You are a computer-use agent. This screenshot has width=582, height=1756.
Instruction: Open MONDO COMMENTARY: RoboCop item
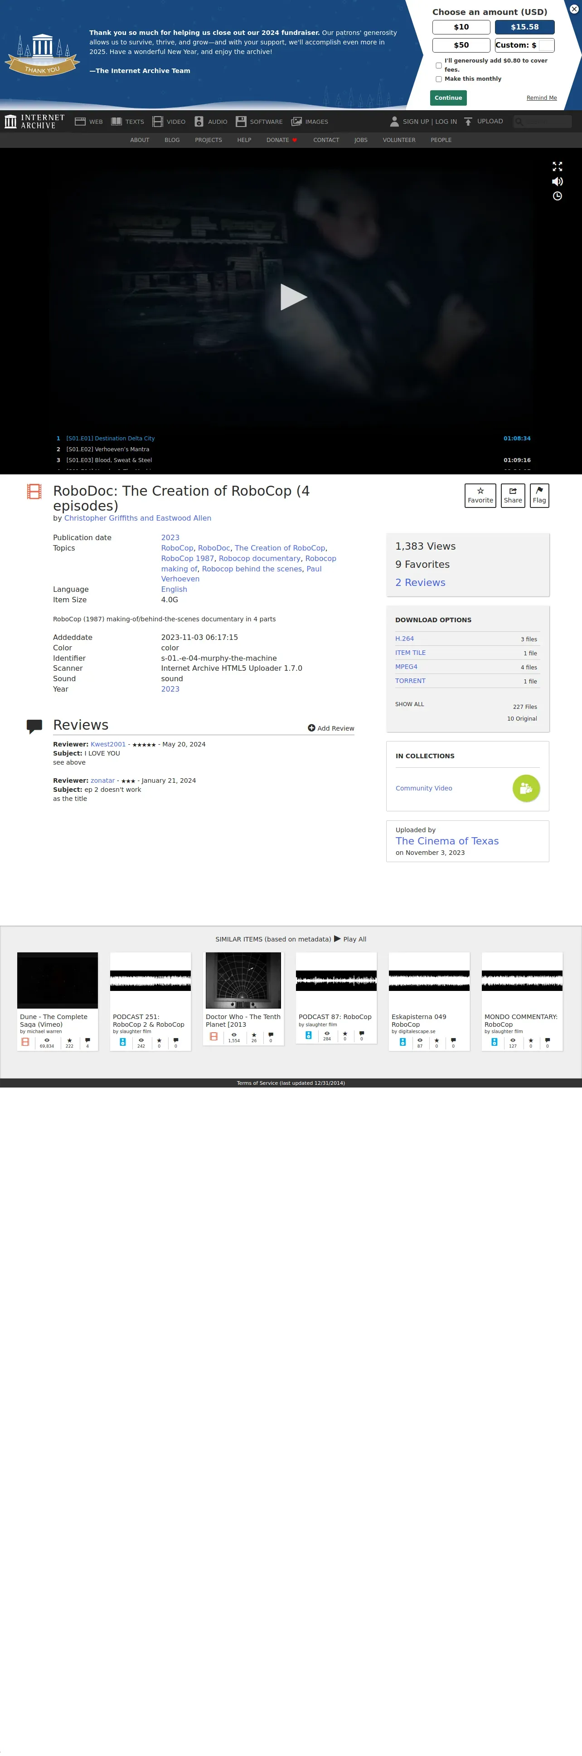pyautogui.click(x=522, y=1002)
